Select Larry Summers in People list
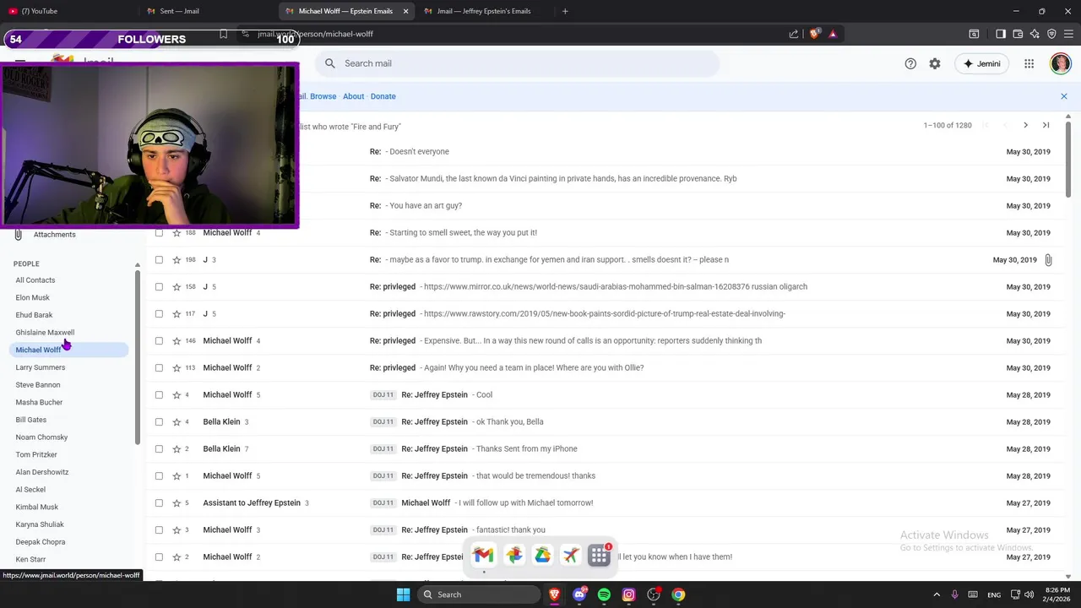 tap(41, 367)
